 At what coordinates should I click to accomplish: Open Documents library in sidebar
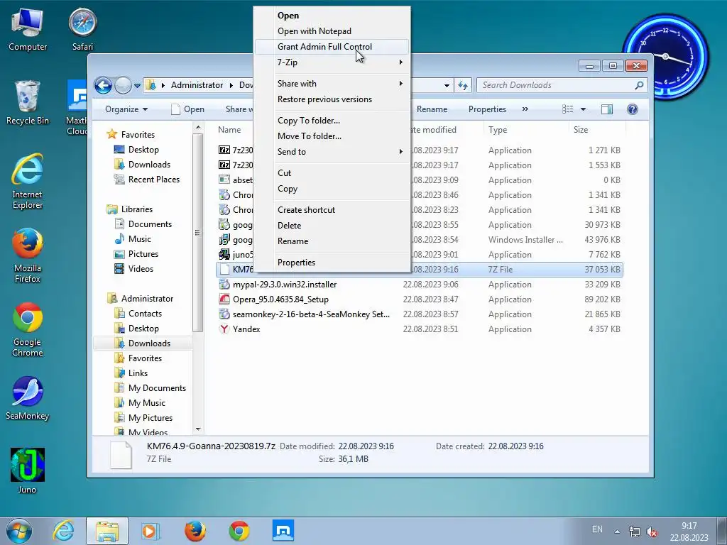143,224
